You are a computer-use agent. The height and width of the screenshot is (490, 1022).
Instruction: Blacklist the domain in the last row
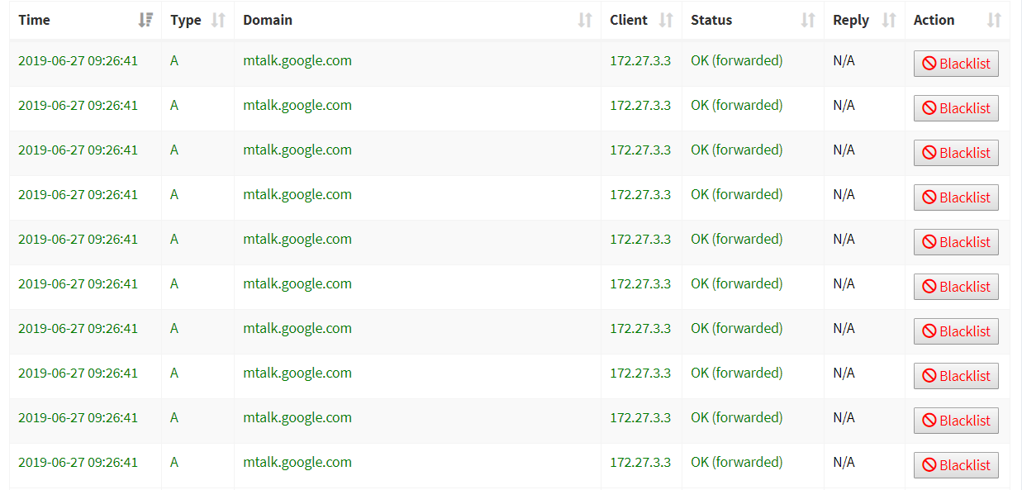[x=956, y=464]
